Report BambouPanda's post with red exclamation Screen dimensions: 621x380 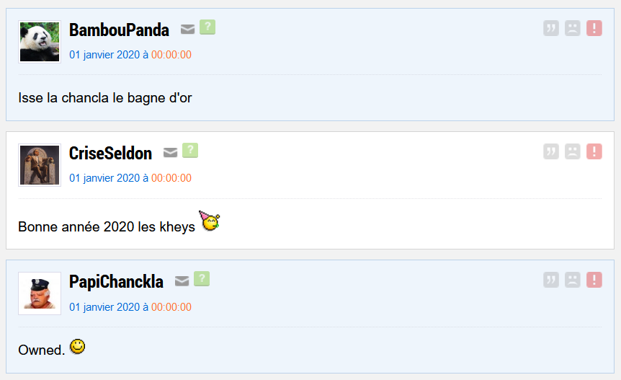594,28
